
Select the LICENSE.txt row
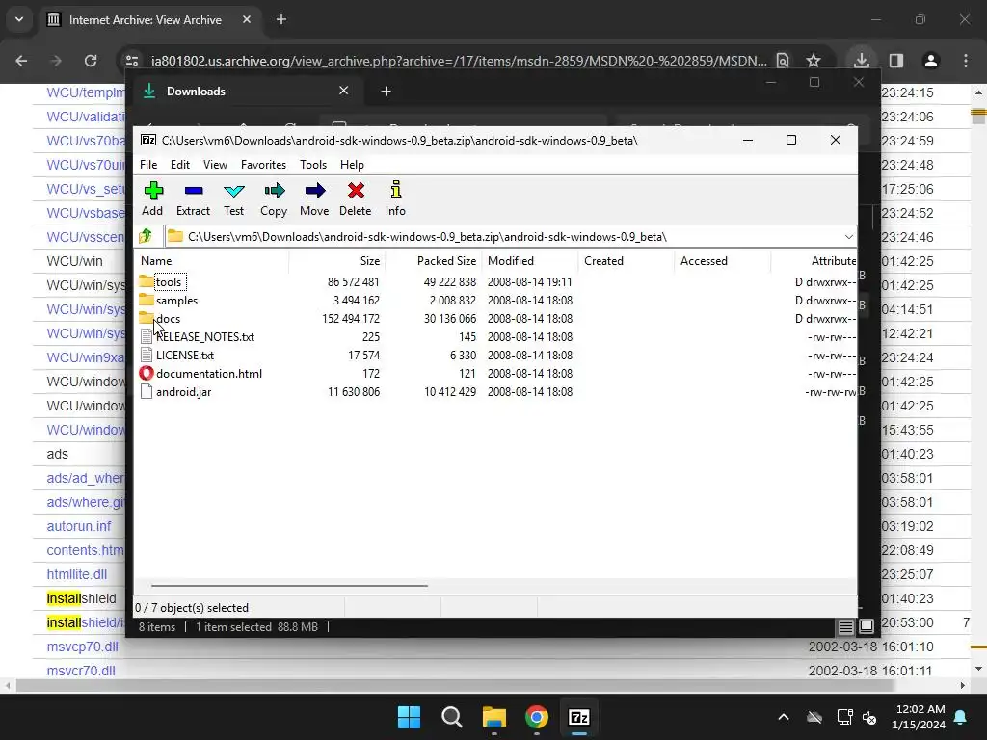click(494, 355)
